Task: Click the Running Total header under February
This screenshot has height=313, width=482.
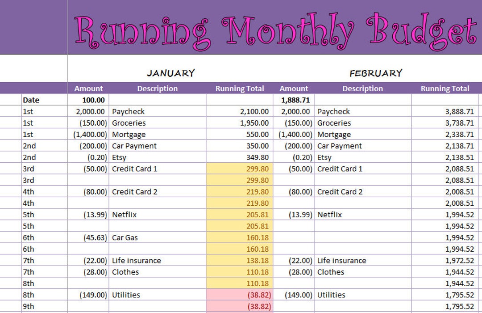Action: point(445,89)
